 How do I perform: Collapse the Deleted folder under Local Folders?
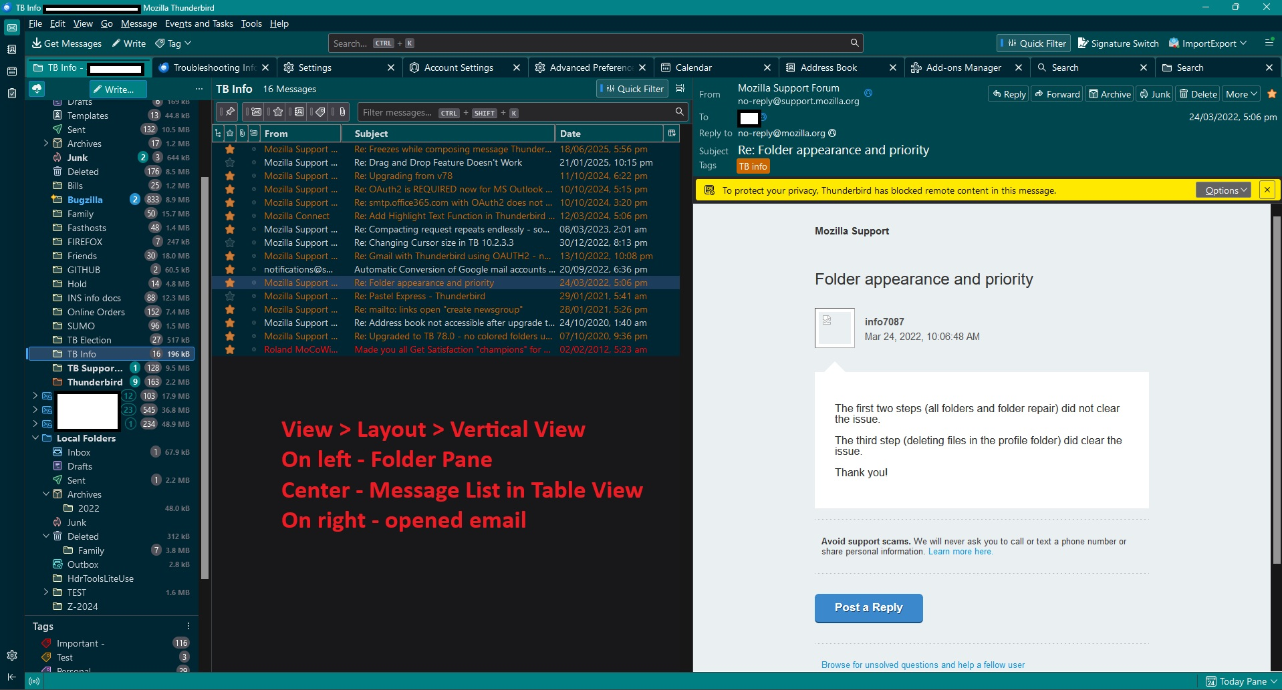click(46, 536)
